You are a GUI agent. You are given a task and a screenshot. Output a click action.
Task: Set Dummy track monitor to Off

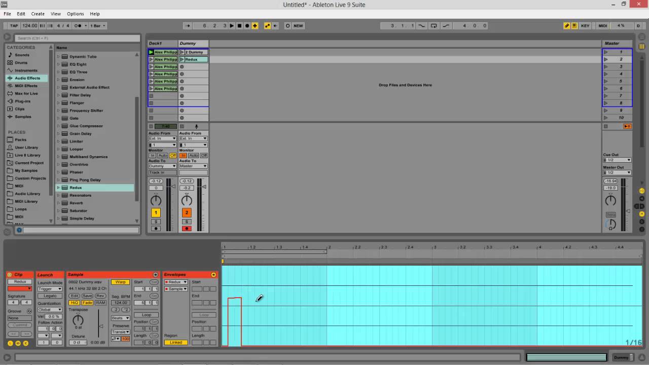(204, 156)
